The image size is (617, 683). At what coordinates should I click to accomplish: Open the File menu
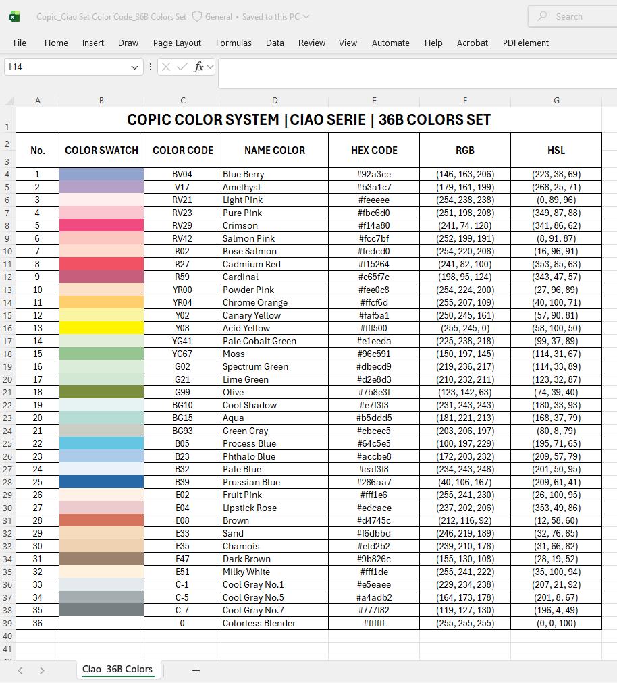[20, 43]
